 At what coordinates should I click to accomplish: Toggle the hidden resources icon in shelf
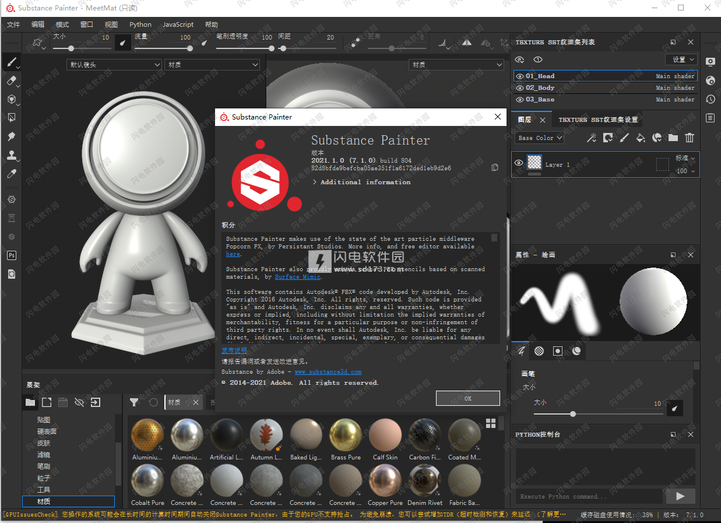(x=79, y=402)
